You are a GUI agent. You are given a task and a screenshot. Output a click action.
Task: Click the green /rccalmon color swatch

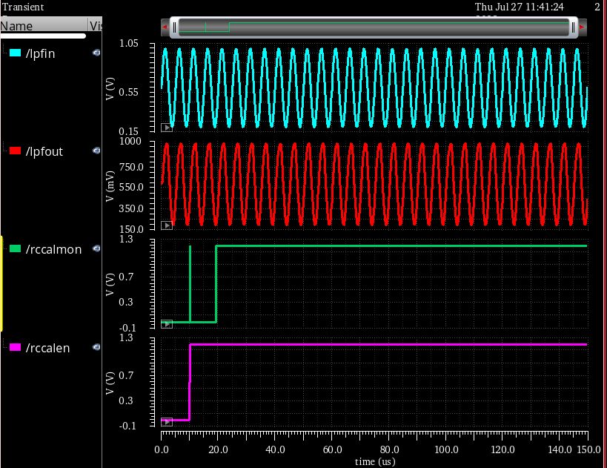15,249
